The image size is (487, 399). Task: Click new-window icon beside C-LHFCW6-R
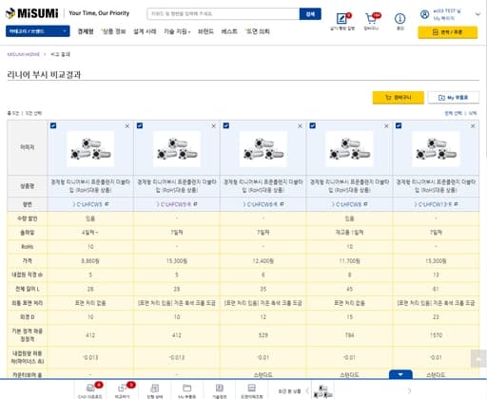click(x=282, y=204)
